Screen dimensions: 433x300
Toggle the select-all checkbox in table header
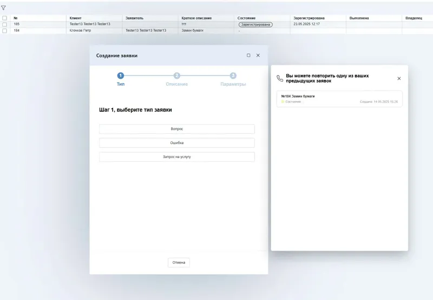pos(5,18)
